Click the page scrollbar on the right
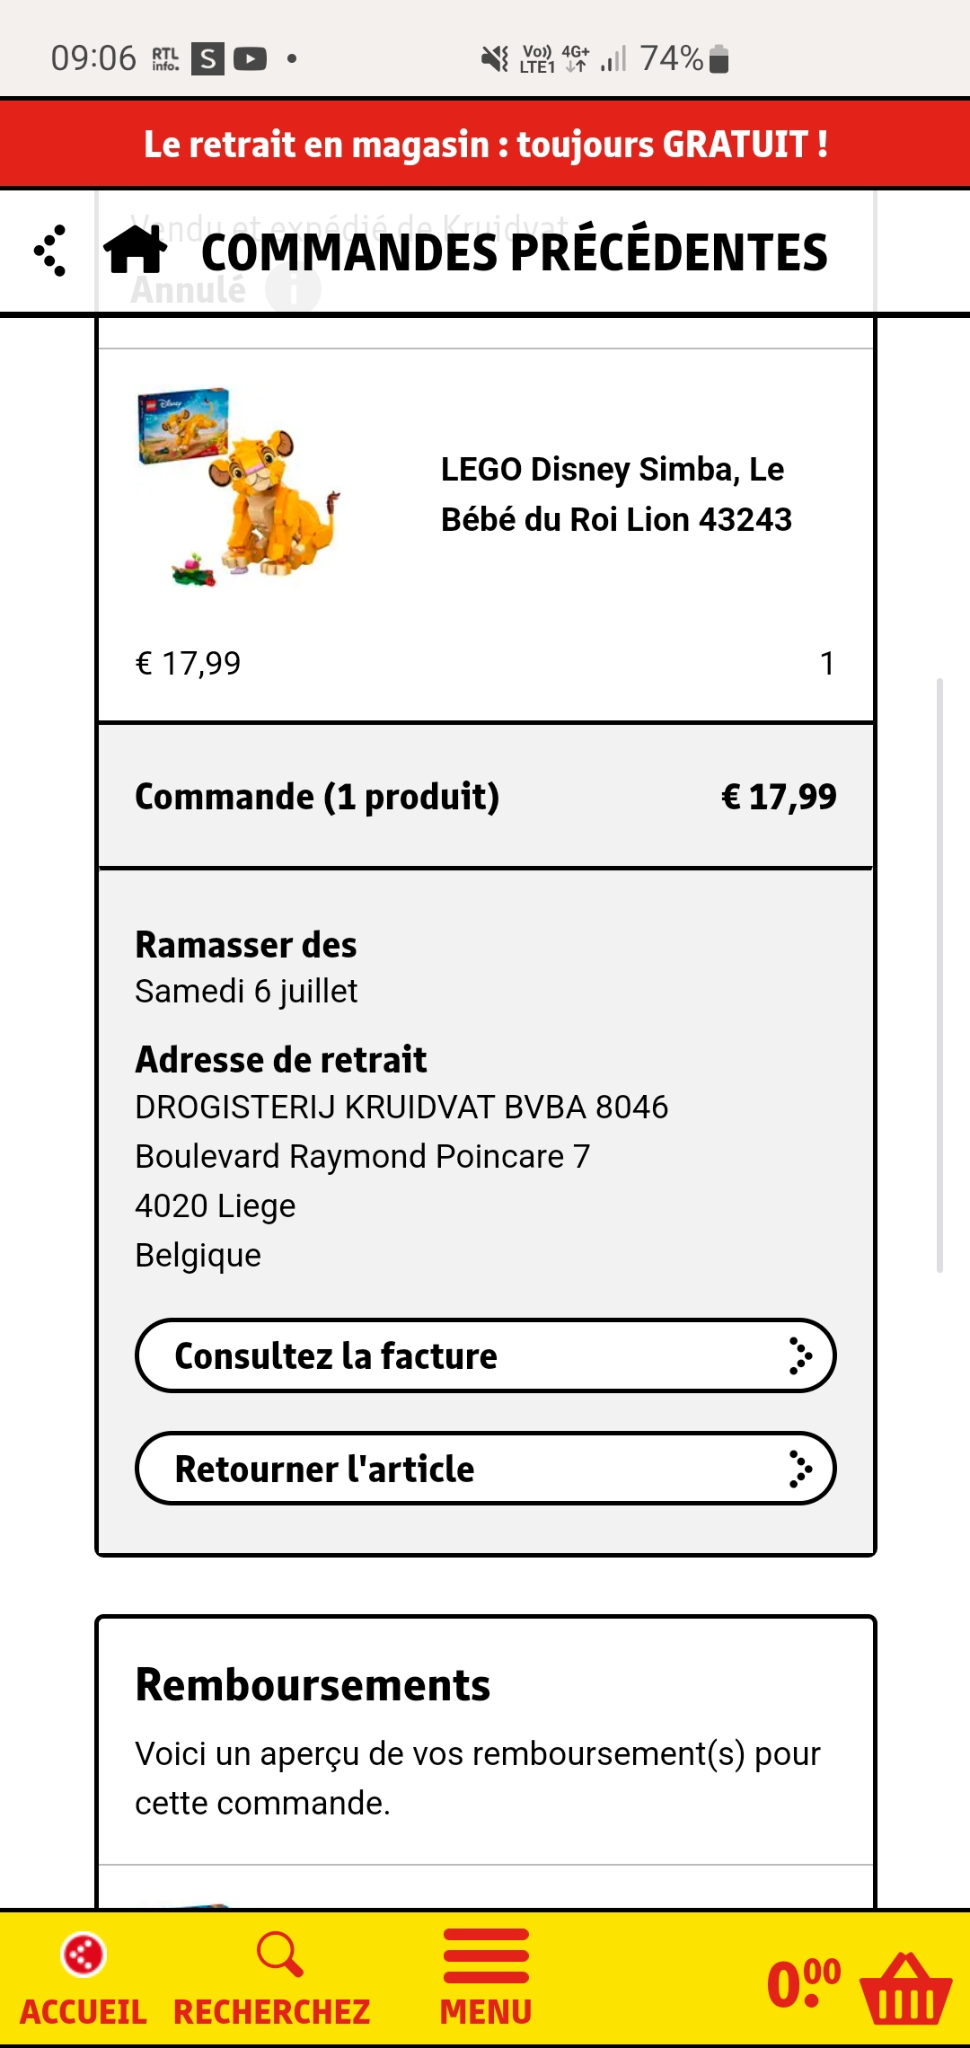Screen dimensions: 970x2048 coord(939,975)
